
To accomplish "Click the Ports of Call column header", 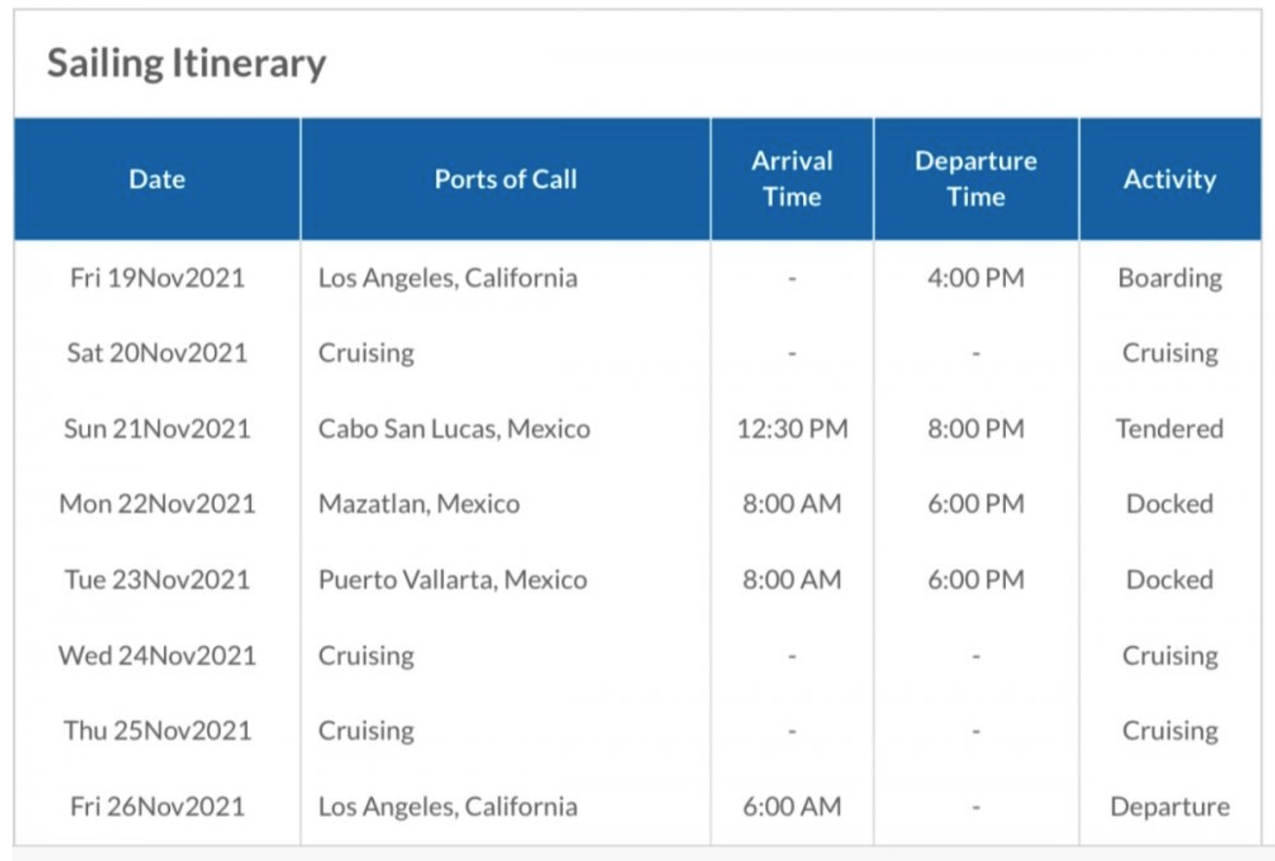I will click(x=506, y=179).
